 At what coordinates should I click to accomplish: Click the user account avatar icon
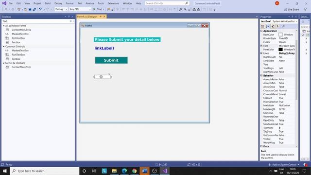click(x=277, y=3)
